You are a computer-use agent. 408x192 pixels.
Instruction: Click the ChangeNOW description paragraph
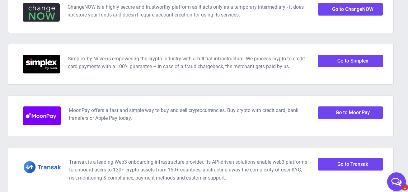click(x=185, y=11)
